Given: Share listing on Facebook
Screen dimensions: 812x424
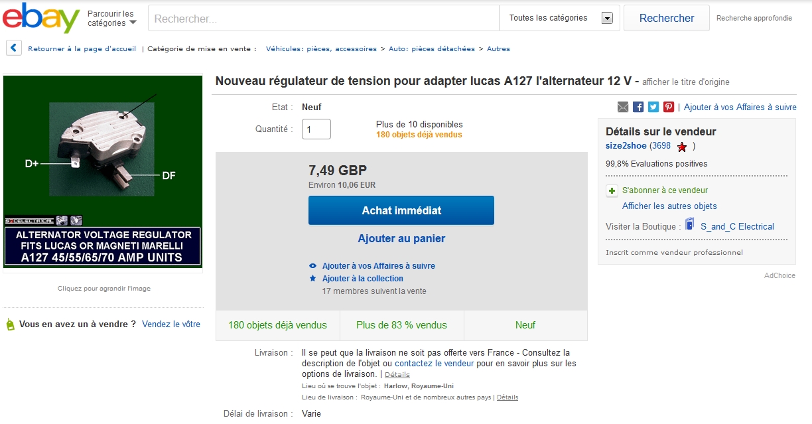Looking at the screenshot, I should coord(638,107).
